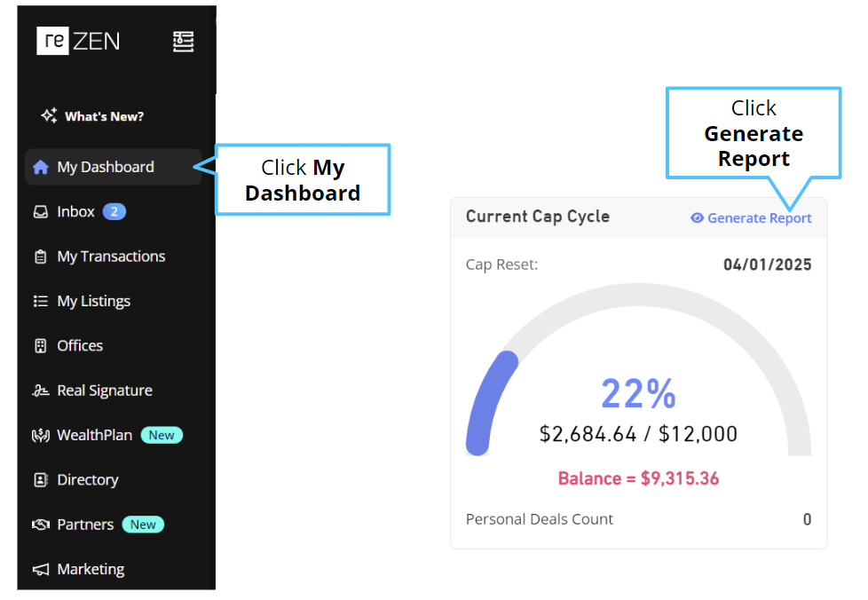Open My Transactions from sidebar
The image size is (868, 600).
click(113, 257)
